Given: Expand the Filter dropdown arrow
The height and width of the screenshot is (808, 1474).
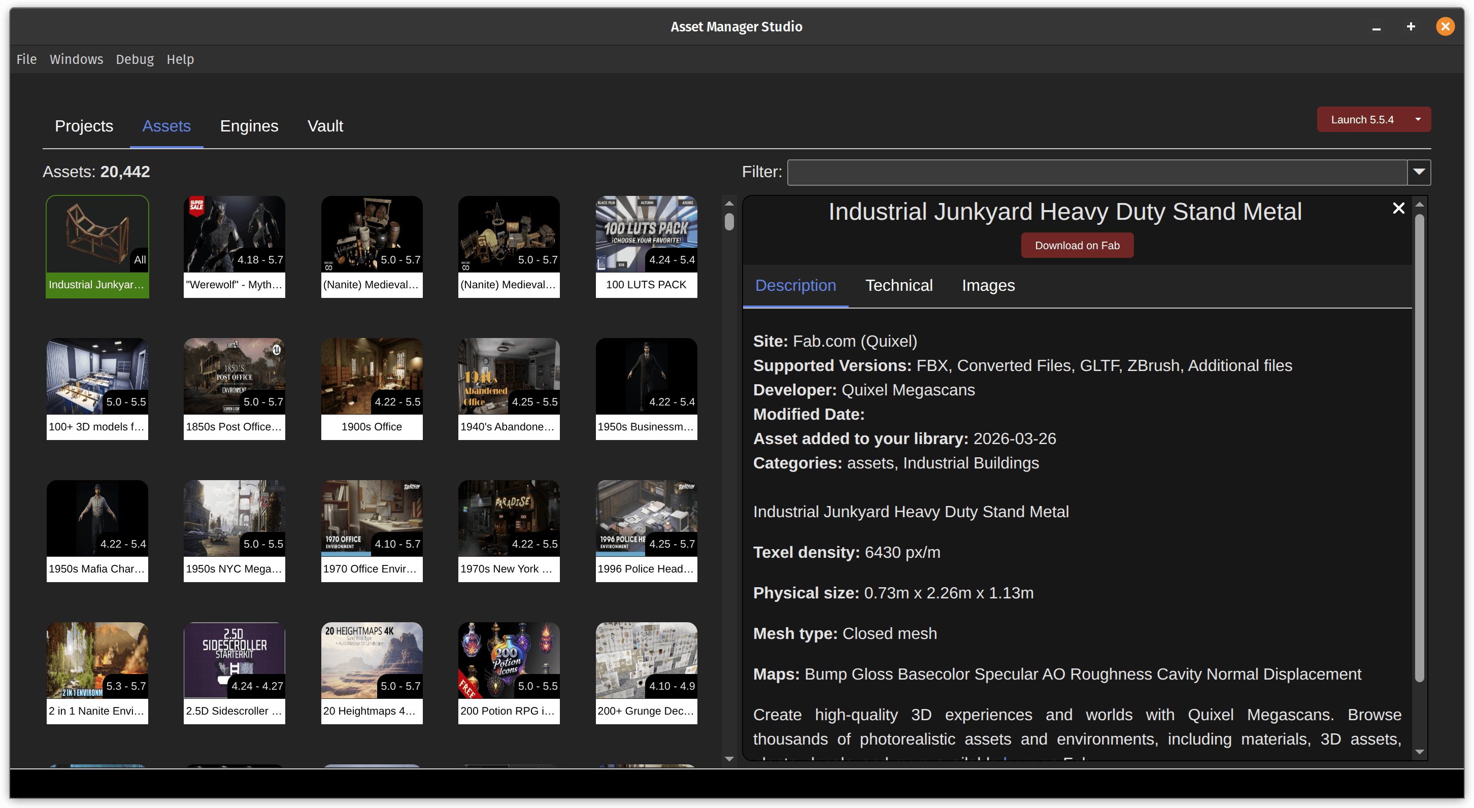Looking at the screenshot, I should tap(1419, 172).
